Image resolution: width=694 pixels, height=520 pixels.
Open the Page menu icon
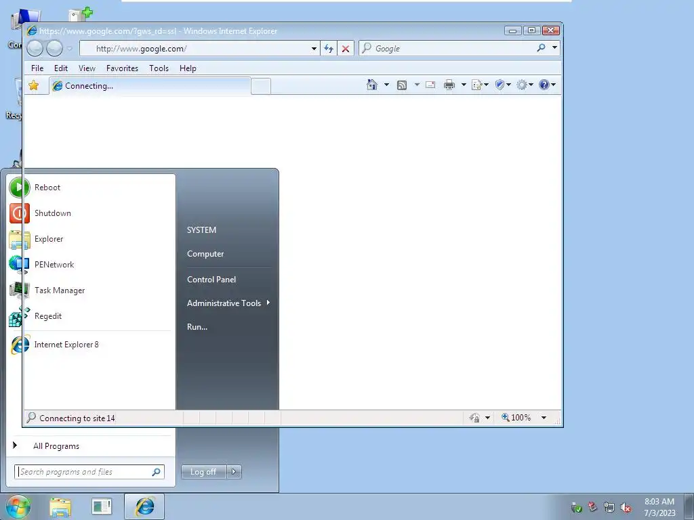476,85
